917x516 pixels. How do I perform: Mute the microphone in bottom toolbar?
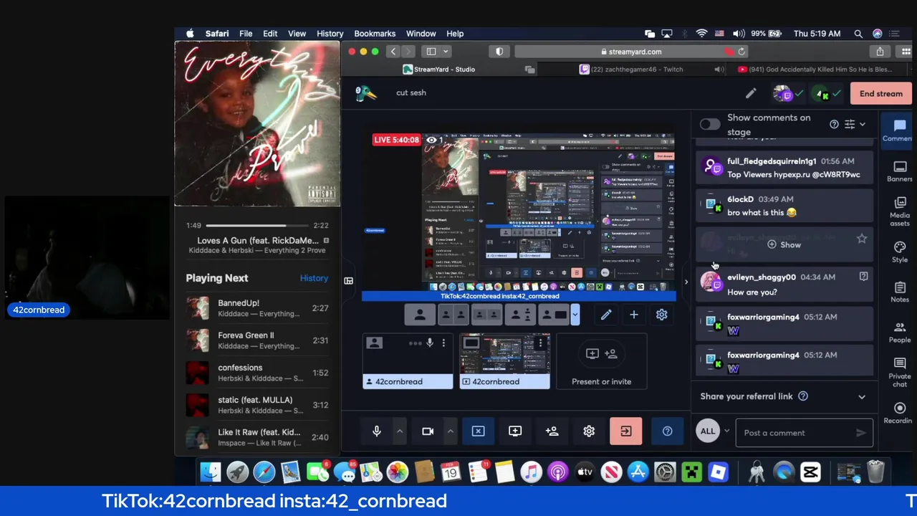point(377,431)
